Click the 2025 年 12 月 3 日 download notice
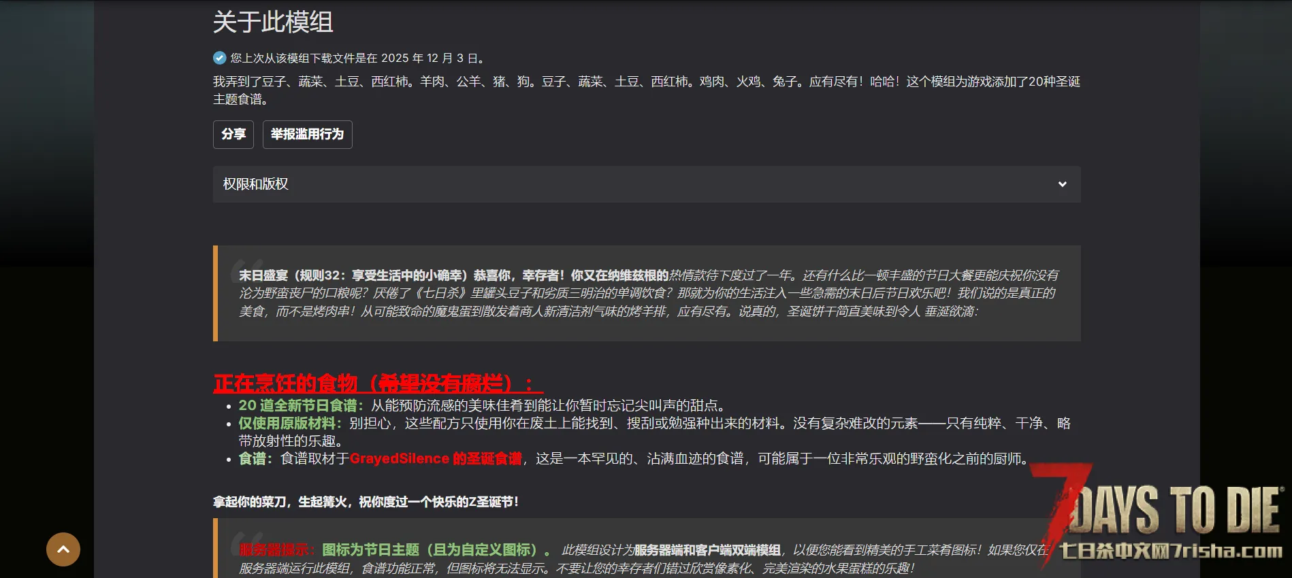 (x=357, y=58)
